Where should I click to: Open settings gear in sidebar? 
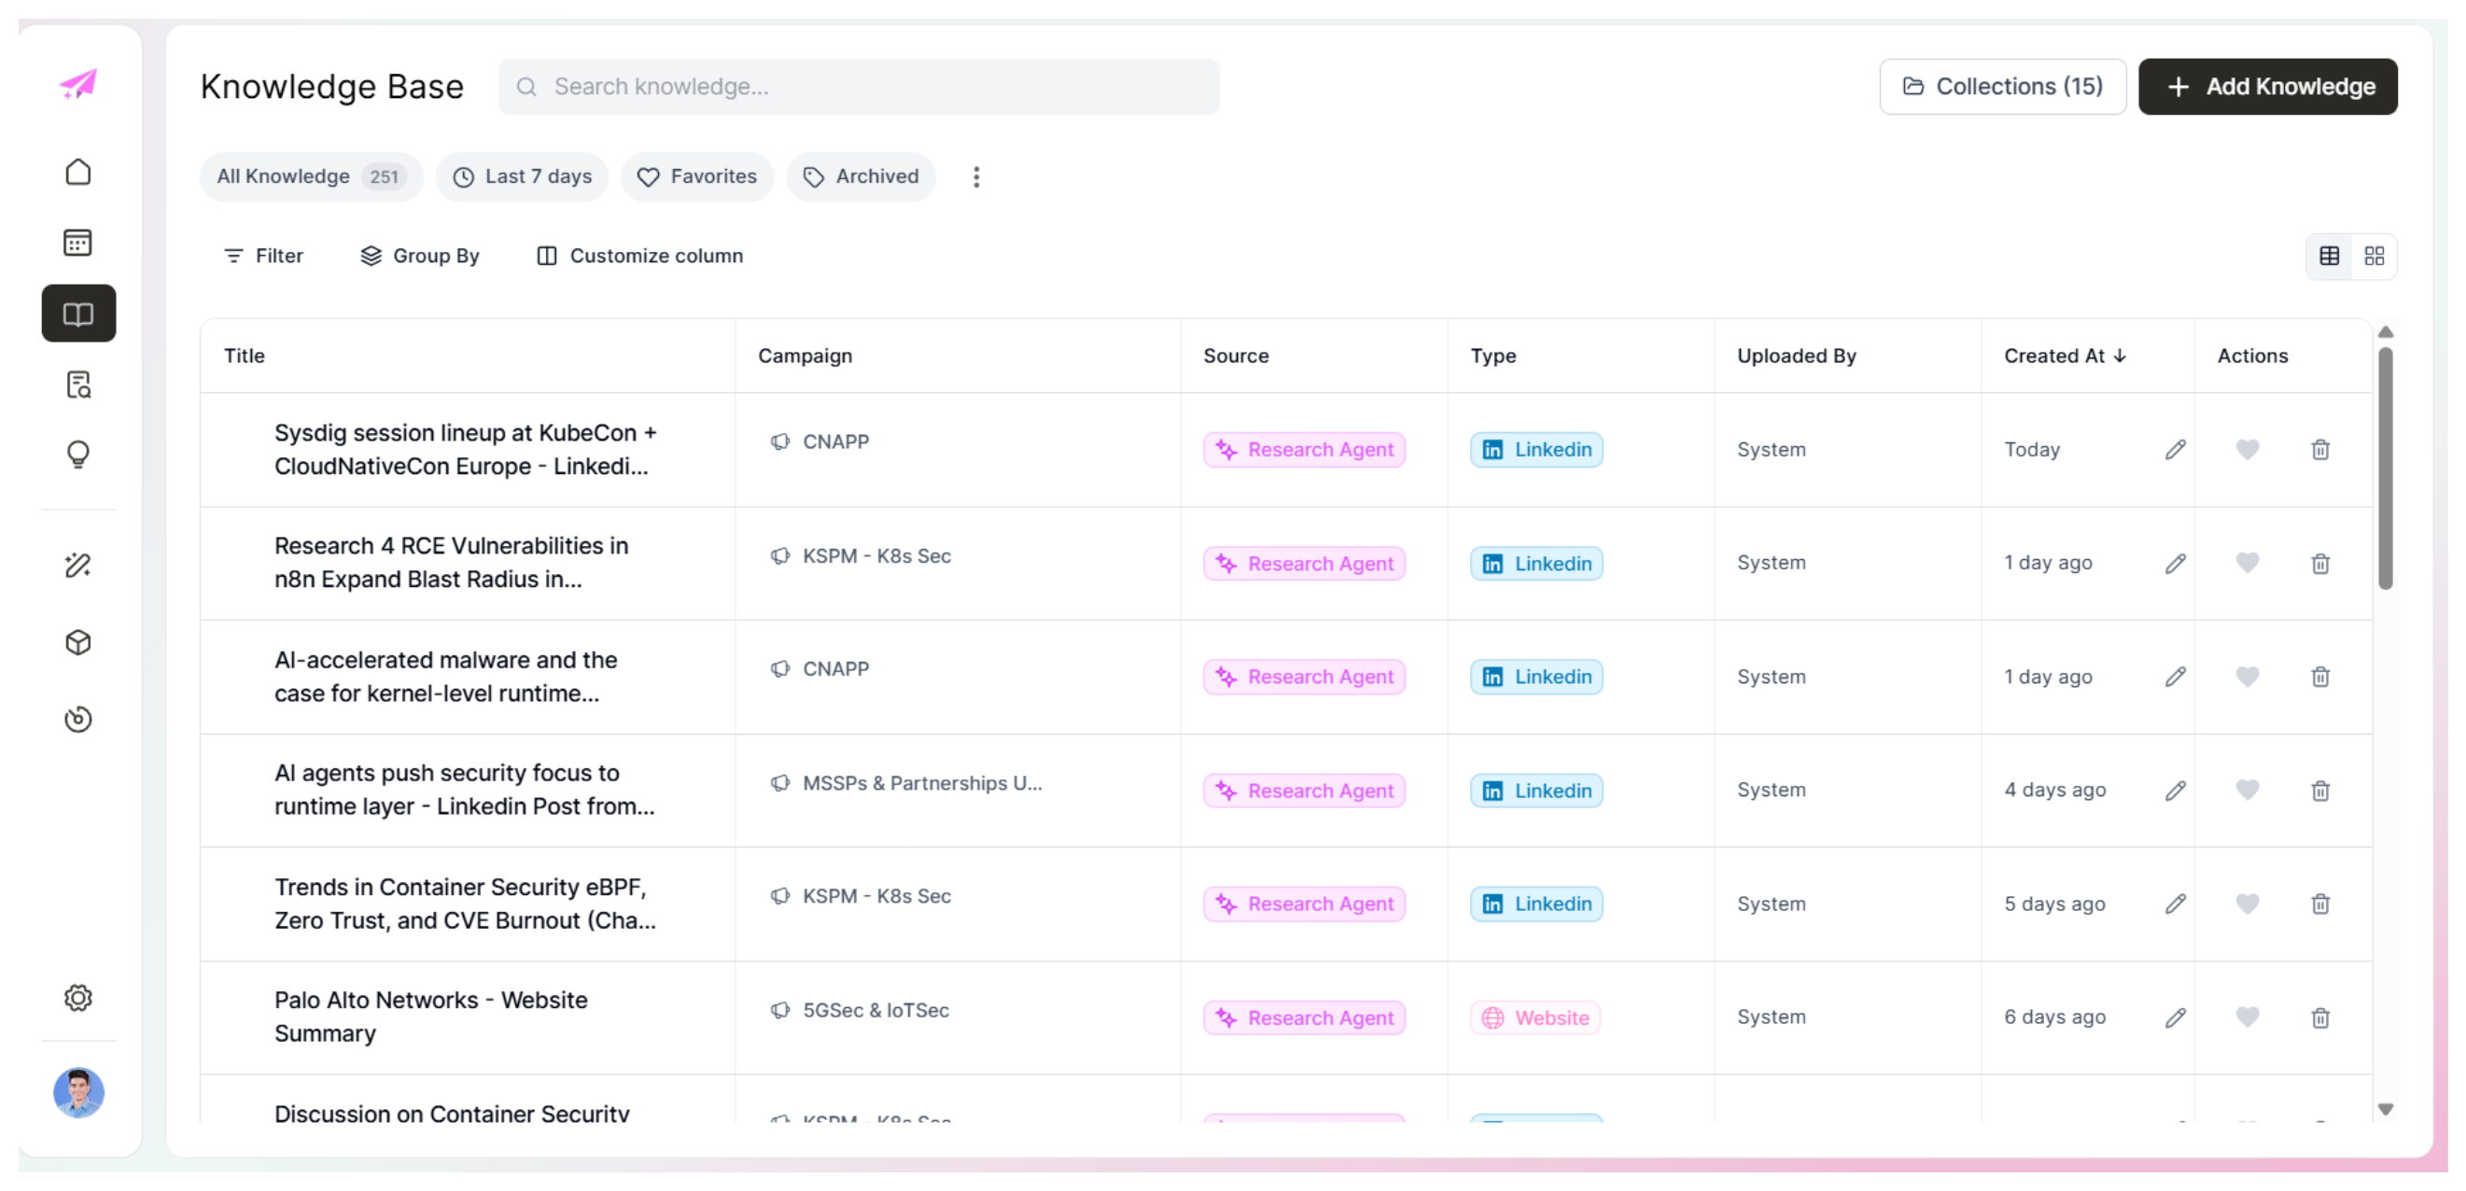coord(78,998)
